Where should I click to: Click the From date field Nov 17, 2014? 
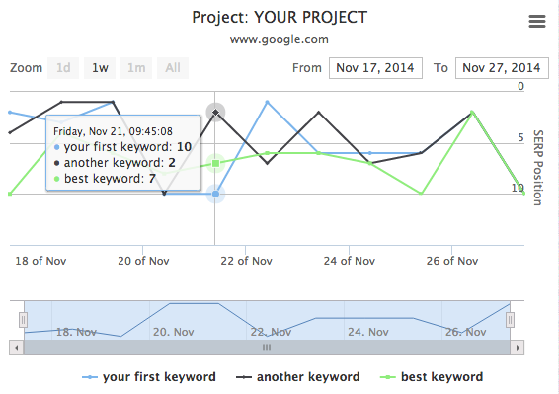[375, 68]
